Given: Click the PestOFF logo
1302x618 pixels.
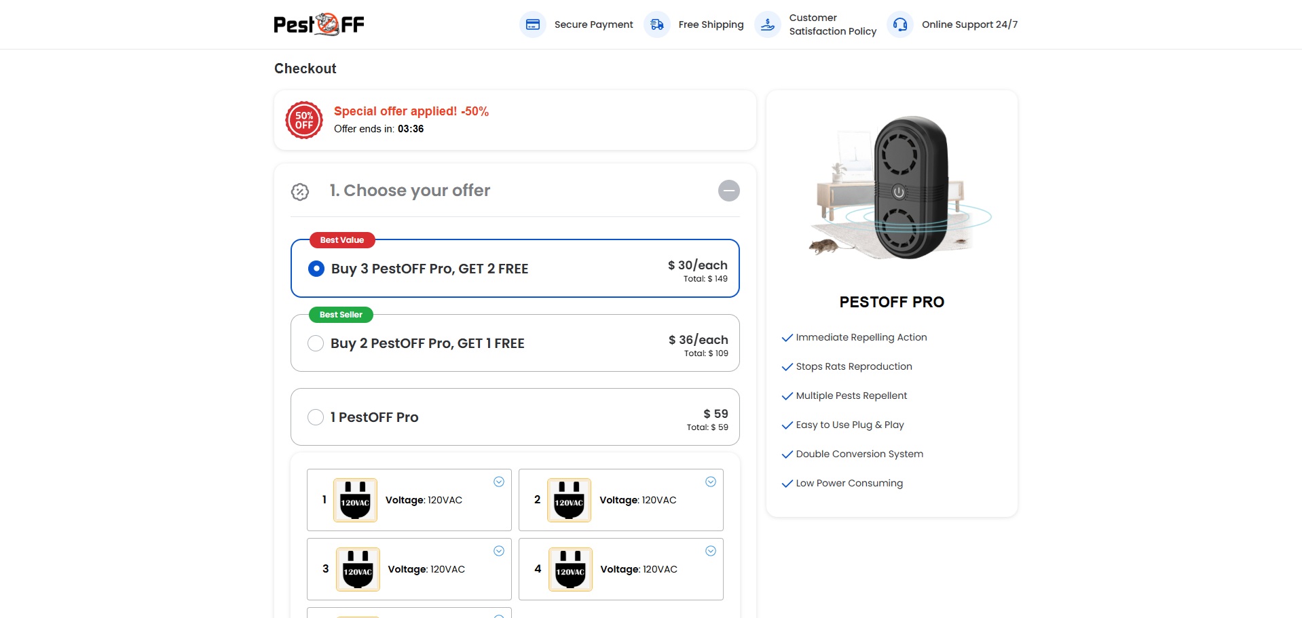Looking at the screenshot, I should (x=319, y=24).
